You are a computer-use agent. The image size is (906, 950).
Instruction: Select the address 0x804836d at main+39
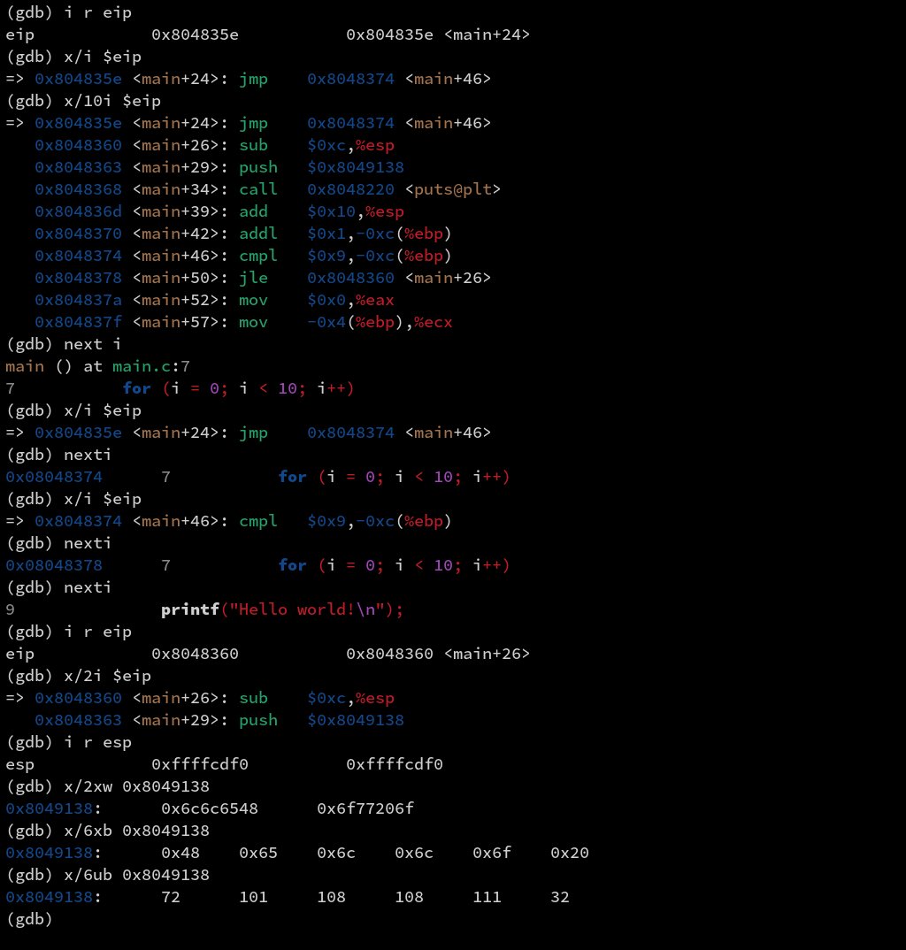78,211
